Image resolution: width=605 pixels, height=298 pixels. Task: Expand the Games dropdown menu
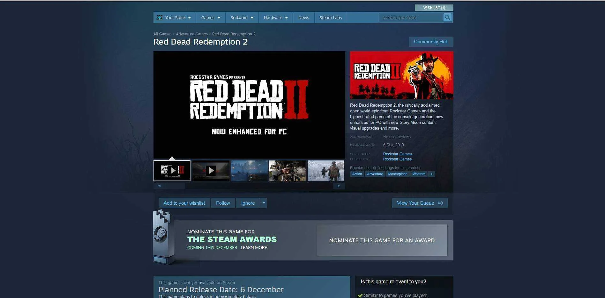click(211, 18)
